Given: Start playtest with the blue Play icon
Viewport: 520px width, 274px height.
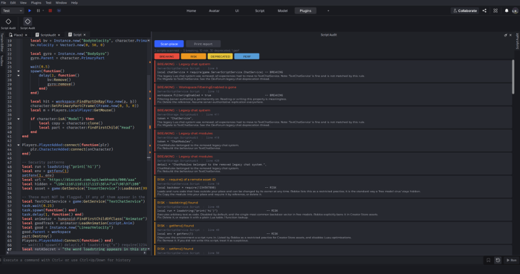Looking at the screenshot, I should [x=30, y=10].
